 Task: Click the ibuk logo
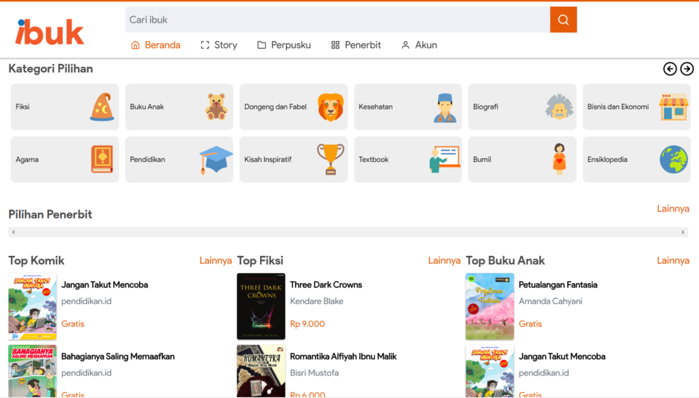[x=50, y=32]
